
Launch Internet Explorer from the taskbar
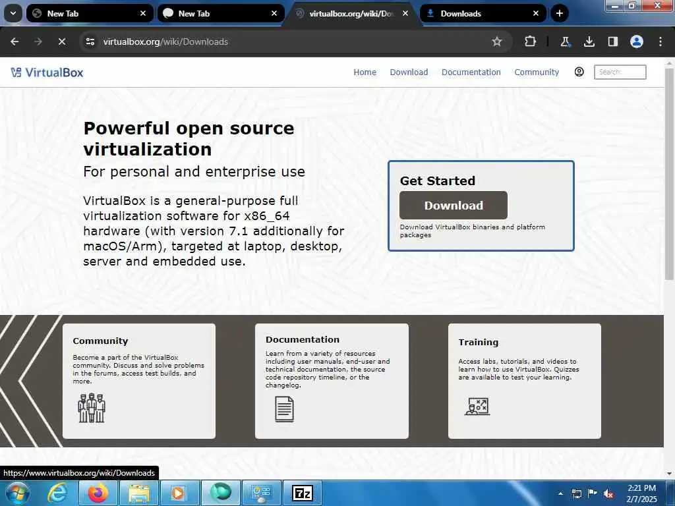pyautogui.click(x=57, y=493)
